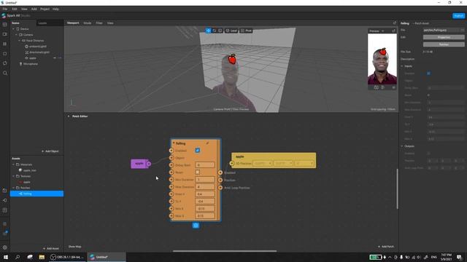
Task: Pause the effect using the pause icon
Action: click(5, 44)
